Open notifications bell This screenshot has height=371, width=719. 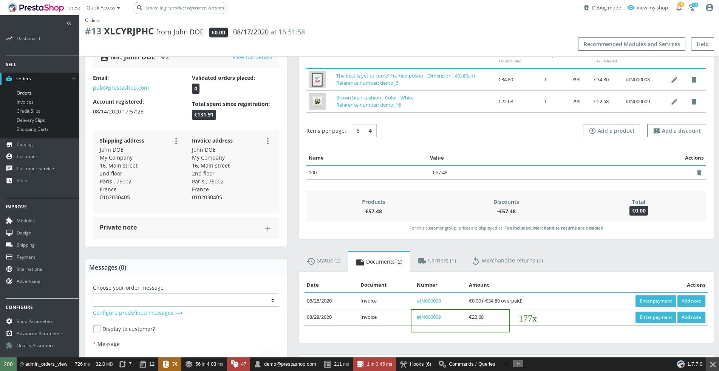679,8
